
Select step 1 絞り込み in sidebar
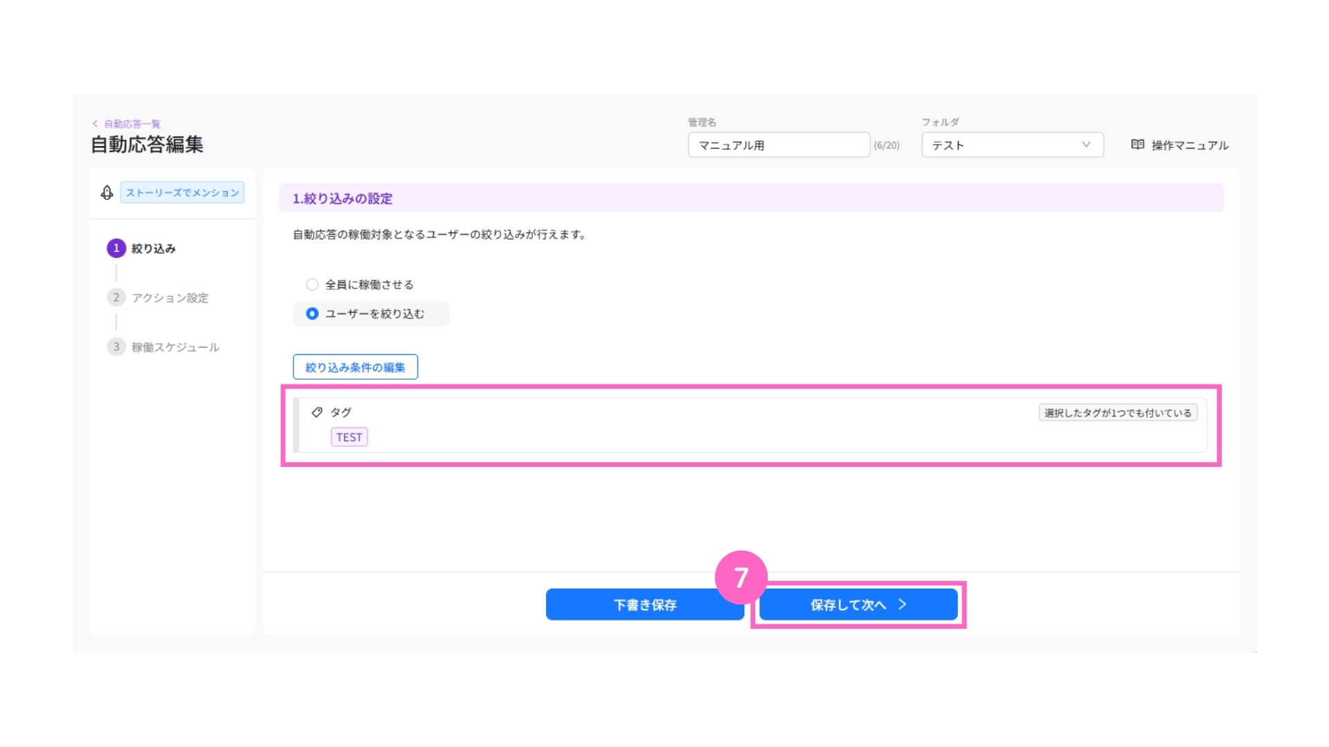coord(142,248)
